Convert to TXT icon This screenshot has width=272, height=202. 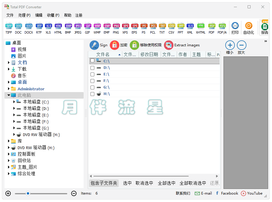click(x=162, y=28)
